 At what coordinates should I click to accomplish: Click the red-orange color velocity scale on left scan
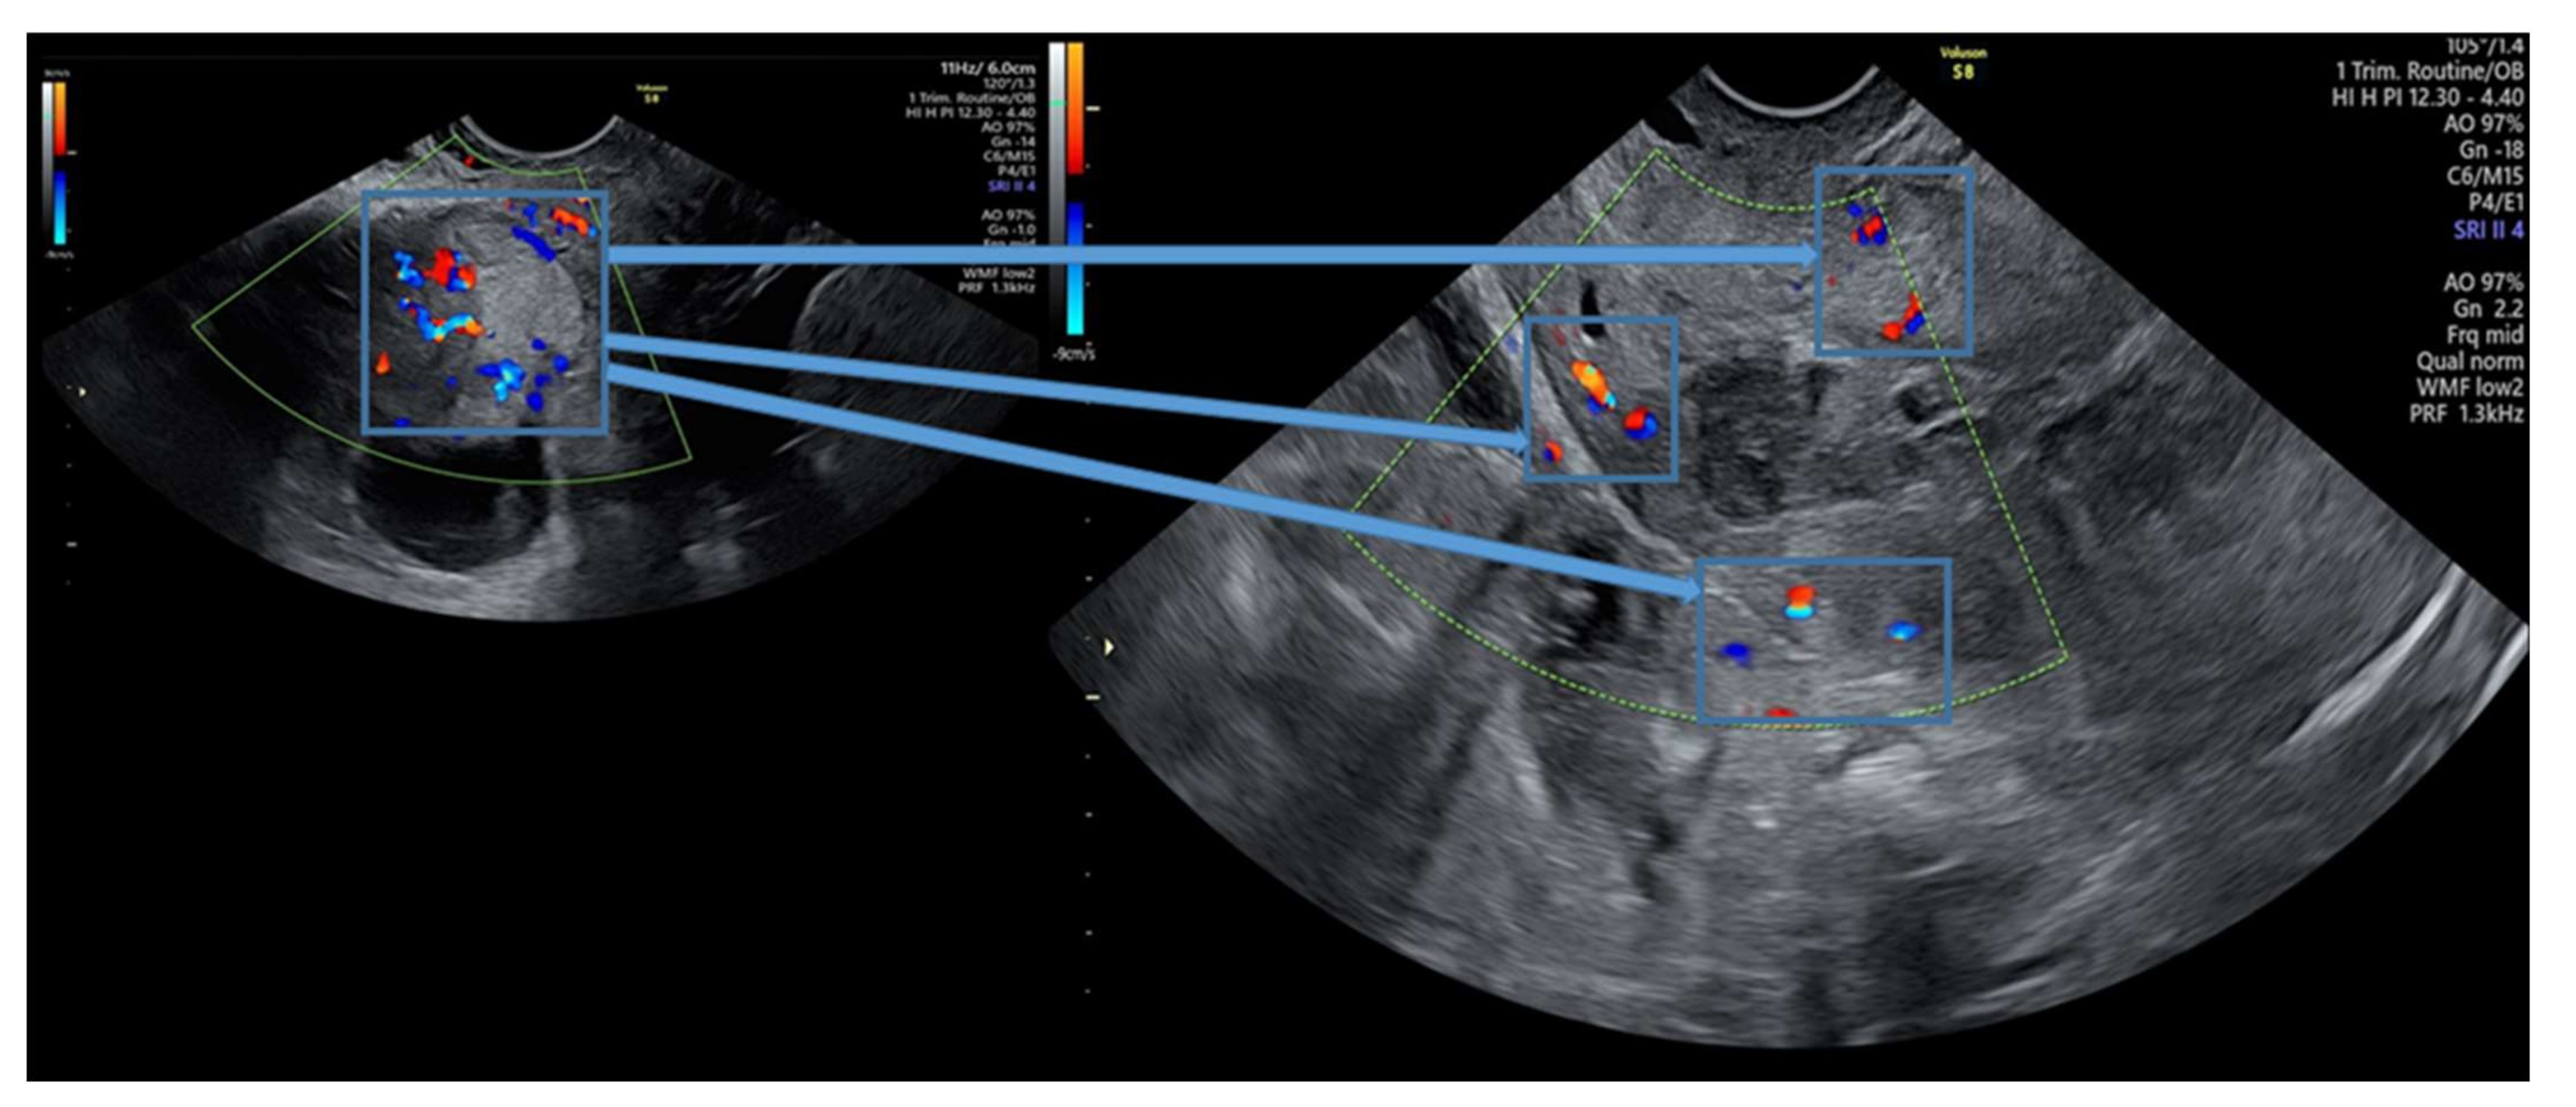pyautogui.click(x=60, y=118)
